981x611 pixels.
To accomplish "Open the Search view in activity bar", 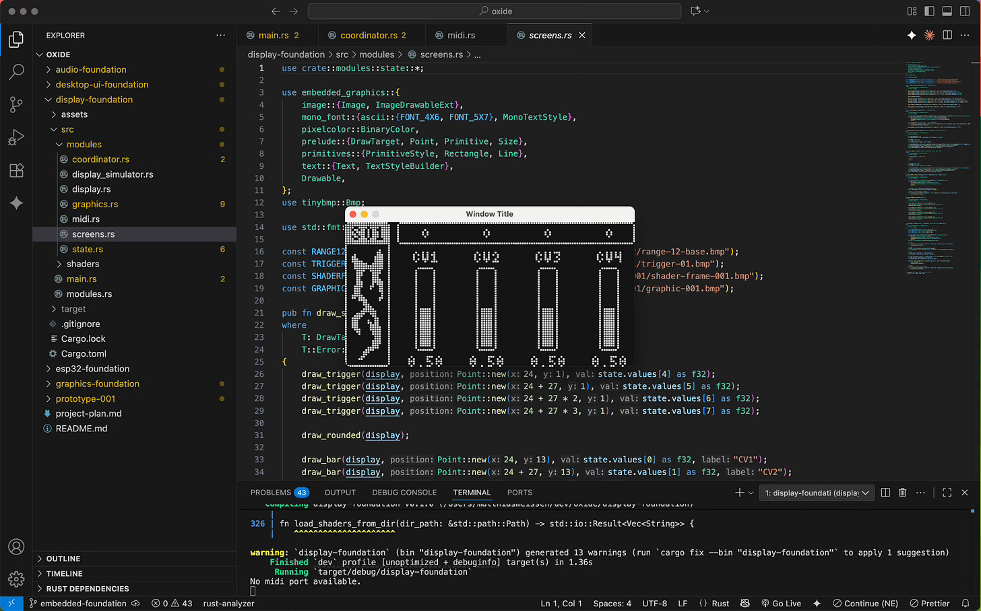I will click(16, 71).
